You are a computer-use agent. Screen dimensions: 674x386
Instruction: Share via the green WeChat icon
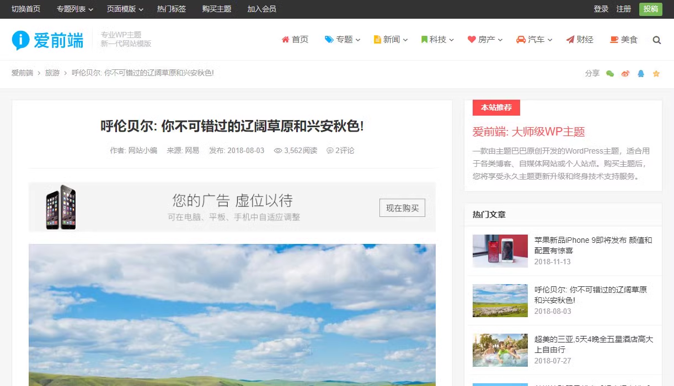click(610, 73)
